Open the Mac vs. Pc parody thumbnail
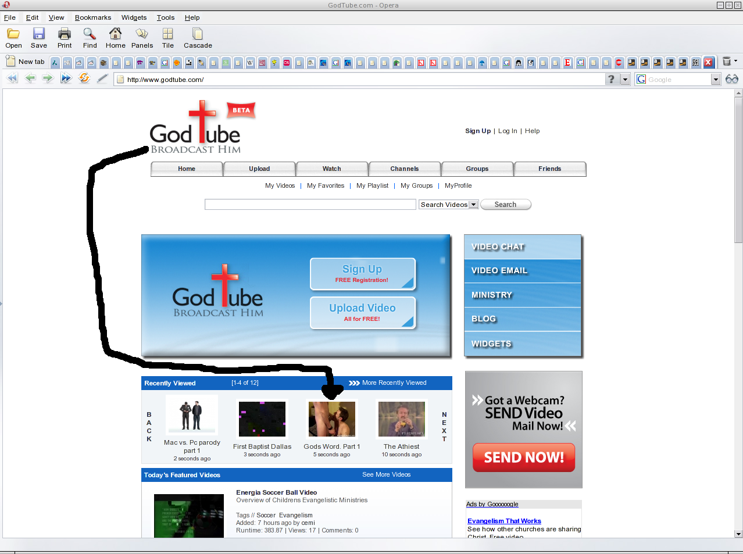This screenshot has width=743, height=554. coord(192,414)
